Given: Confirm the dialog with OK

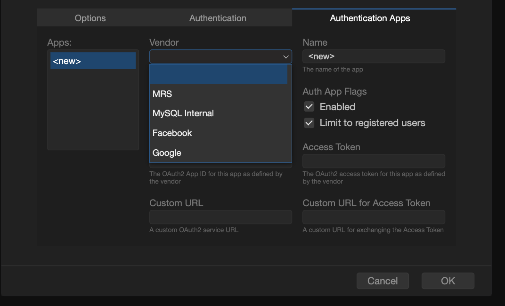Looking at the screenshot, I should [x=448, y=281].
